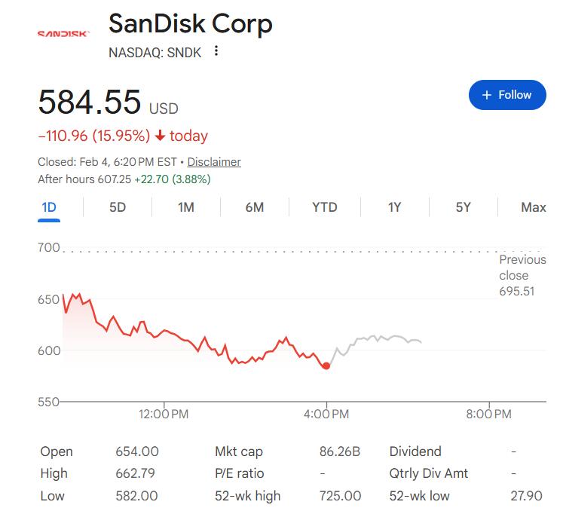Click the Follow button
This screenshot has height=514, width=563.
pyautogui.click(x=506, y=95)
